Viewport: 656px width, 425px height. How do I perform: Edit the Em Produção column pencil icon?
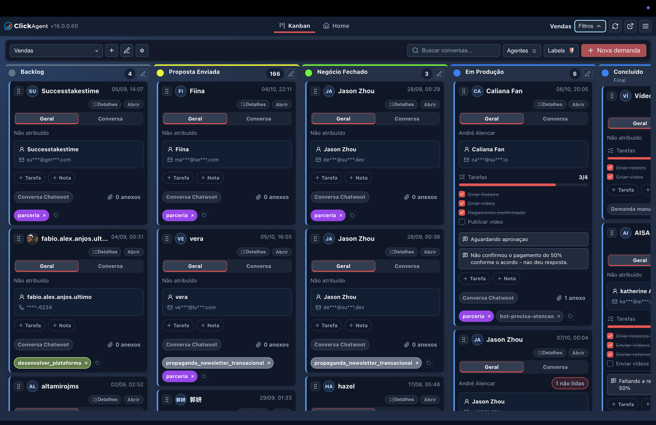click(588, 74)
